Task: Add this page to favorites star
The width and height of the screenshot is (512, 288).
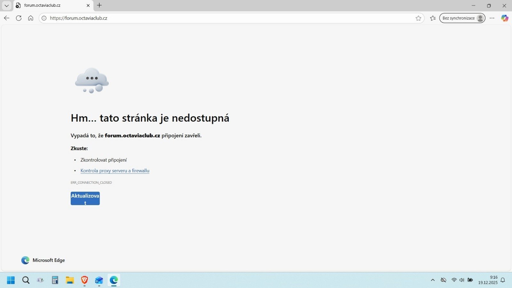Action: [418, 18]
